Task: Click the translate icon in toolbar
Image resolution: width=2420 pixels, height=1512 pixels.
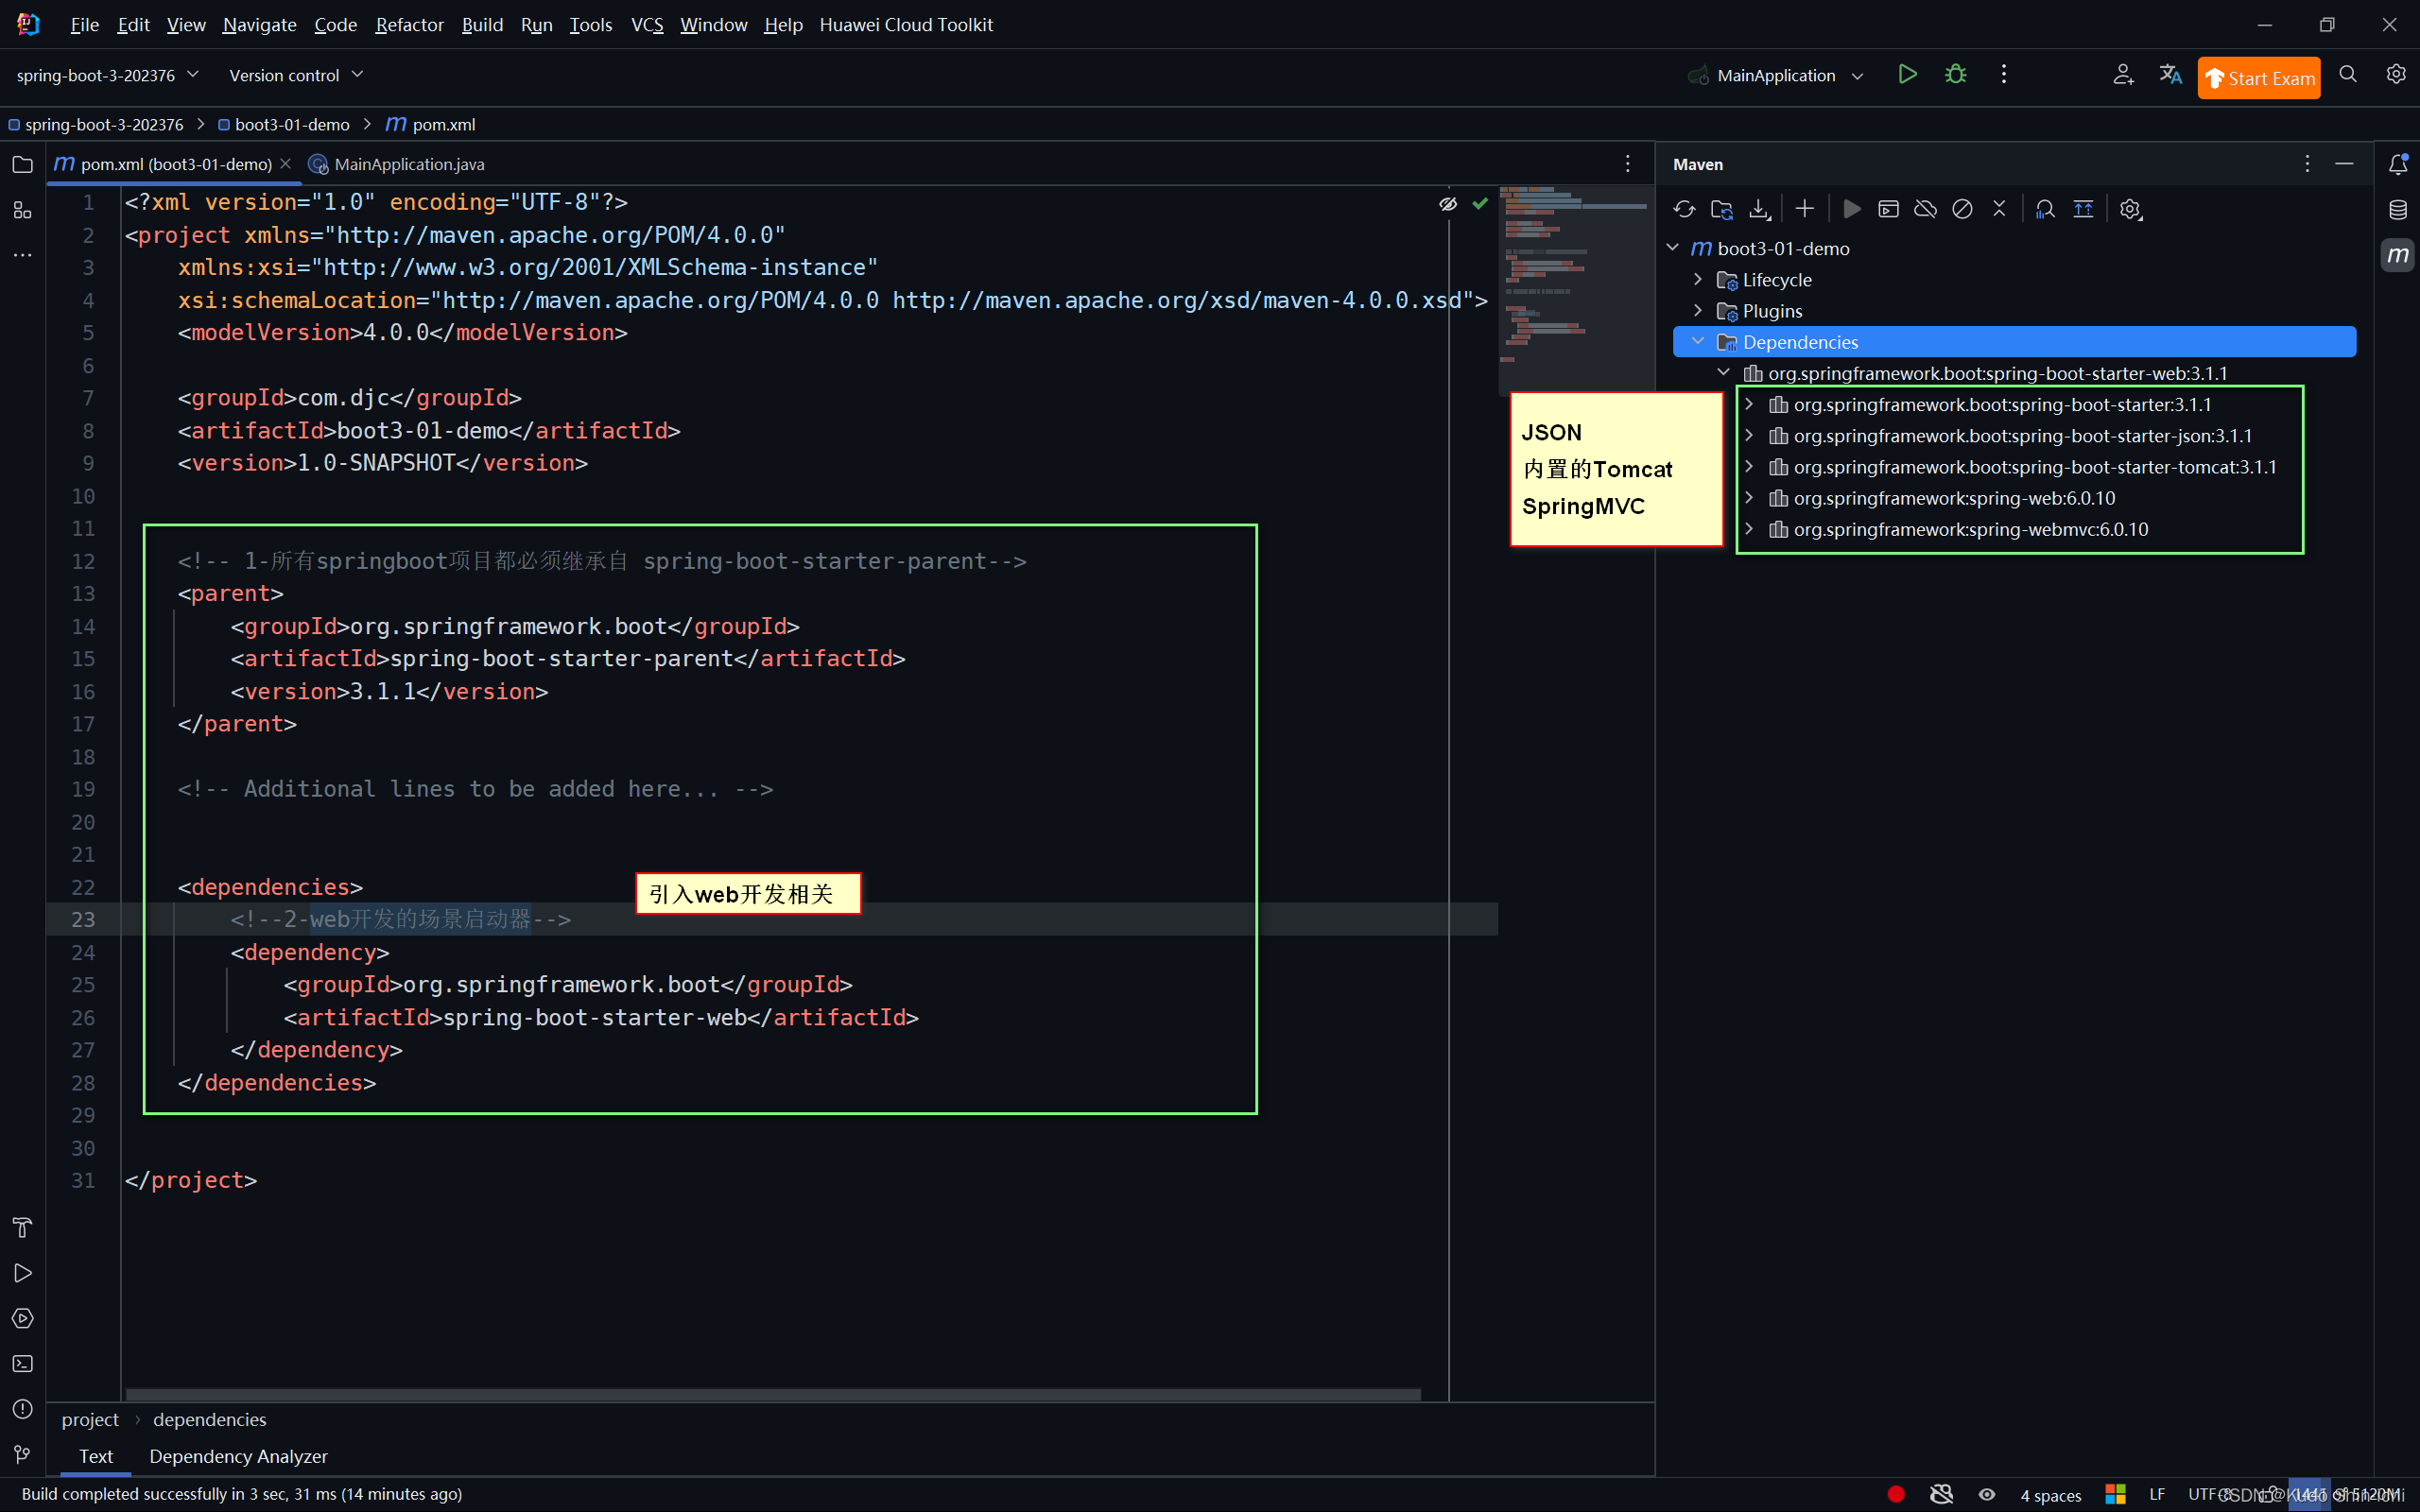Action: (2170, 75)
